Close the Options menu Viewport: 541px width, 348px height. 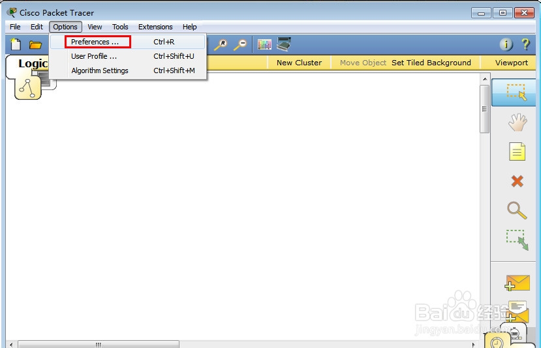pos(65,27)
